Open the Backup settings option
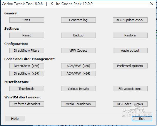 (78, 35)
